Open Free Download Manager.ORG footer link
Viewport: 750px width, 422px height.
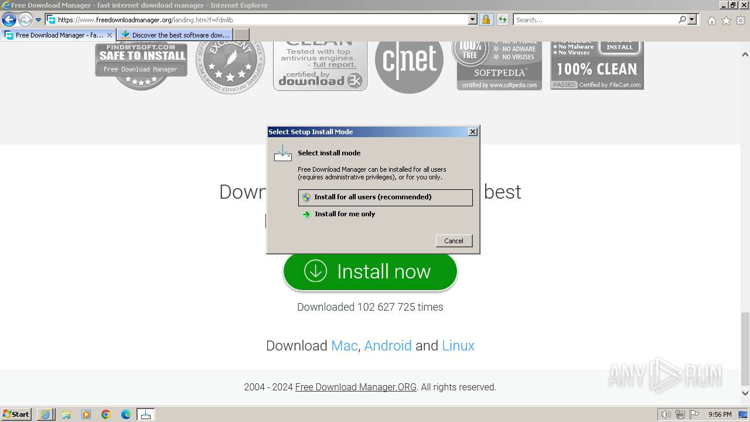click(x=356, y=387)
